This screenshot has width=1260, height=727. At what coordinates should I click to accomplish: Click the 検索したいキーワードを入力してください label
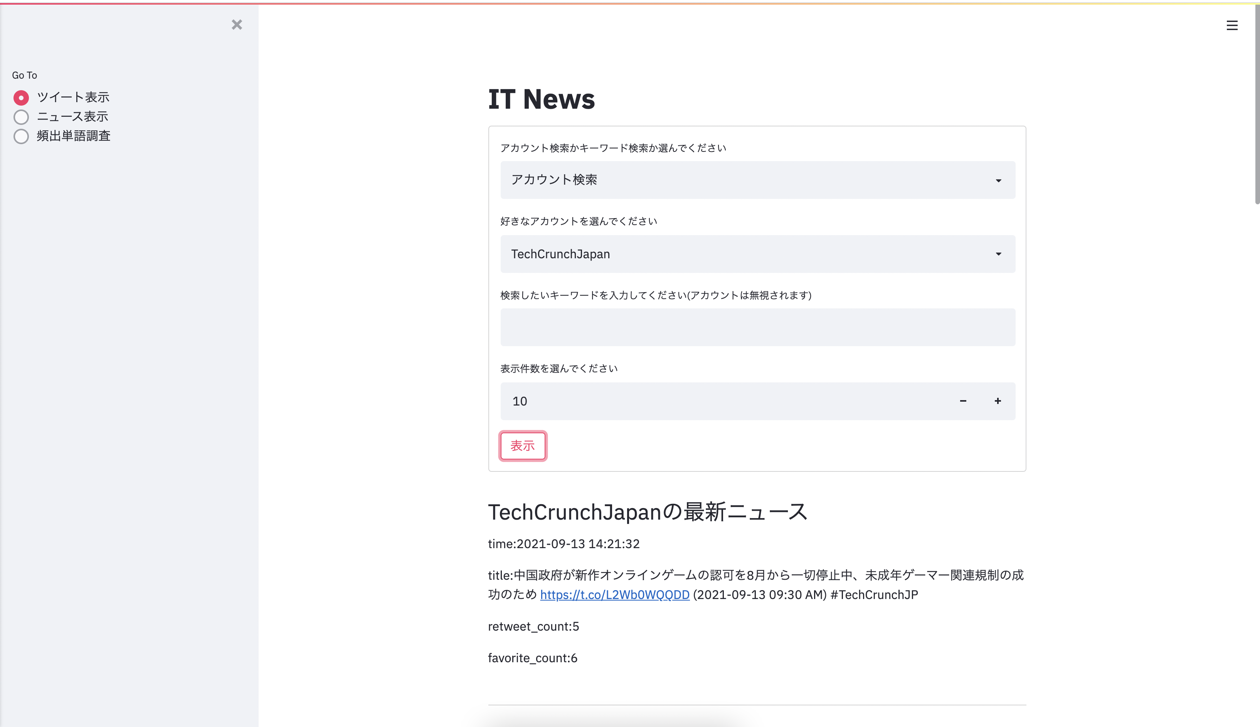click(x=656, y=295)
